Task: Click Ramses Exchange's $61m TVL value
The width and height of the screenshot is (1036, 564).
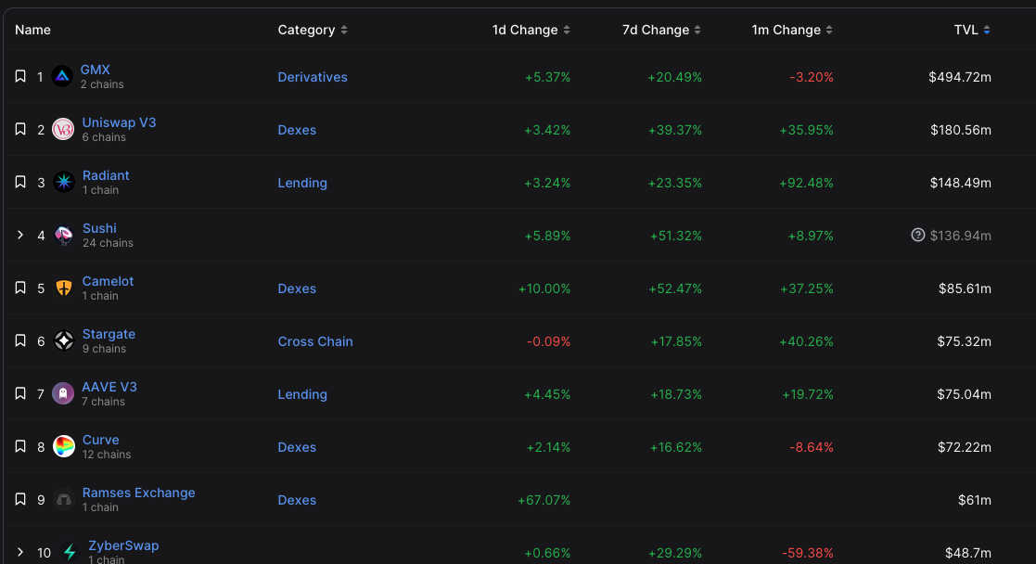Action: click(x=975, y=500)
